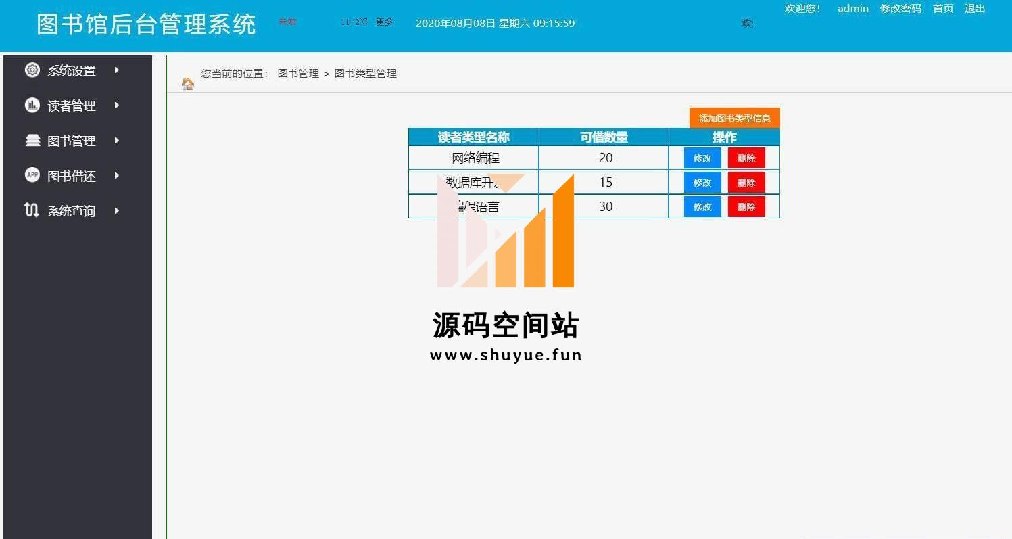Click the 退出 logout link
The image size is (1012, 539).
[975, 9]
